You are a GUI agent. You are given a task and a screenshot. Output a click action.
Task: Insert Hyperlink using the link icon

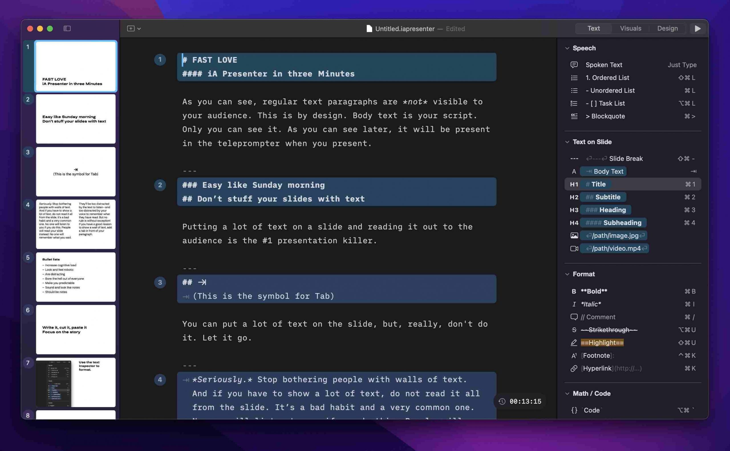click(573, 368)
